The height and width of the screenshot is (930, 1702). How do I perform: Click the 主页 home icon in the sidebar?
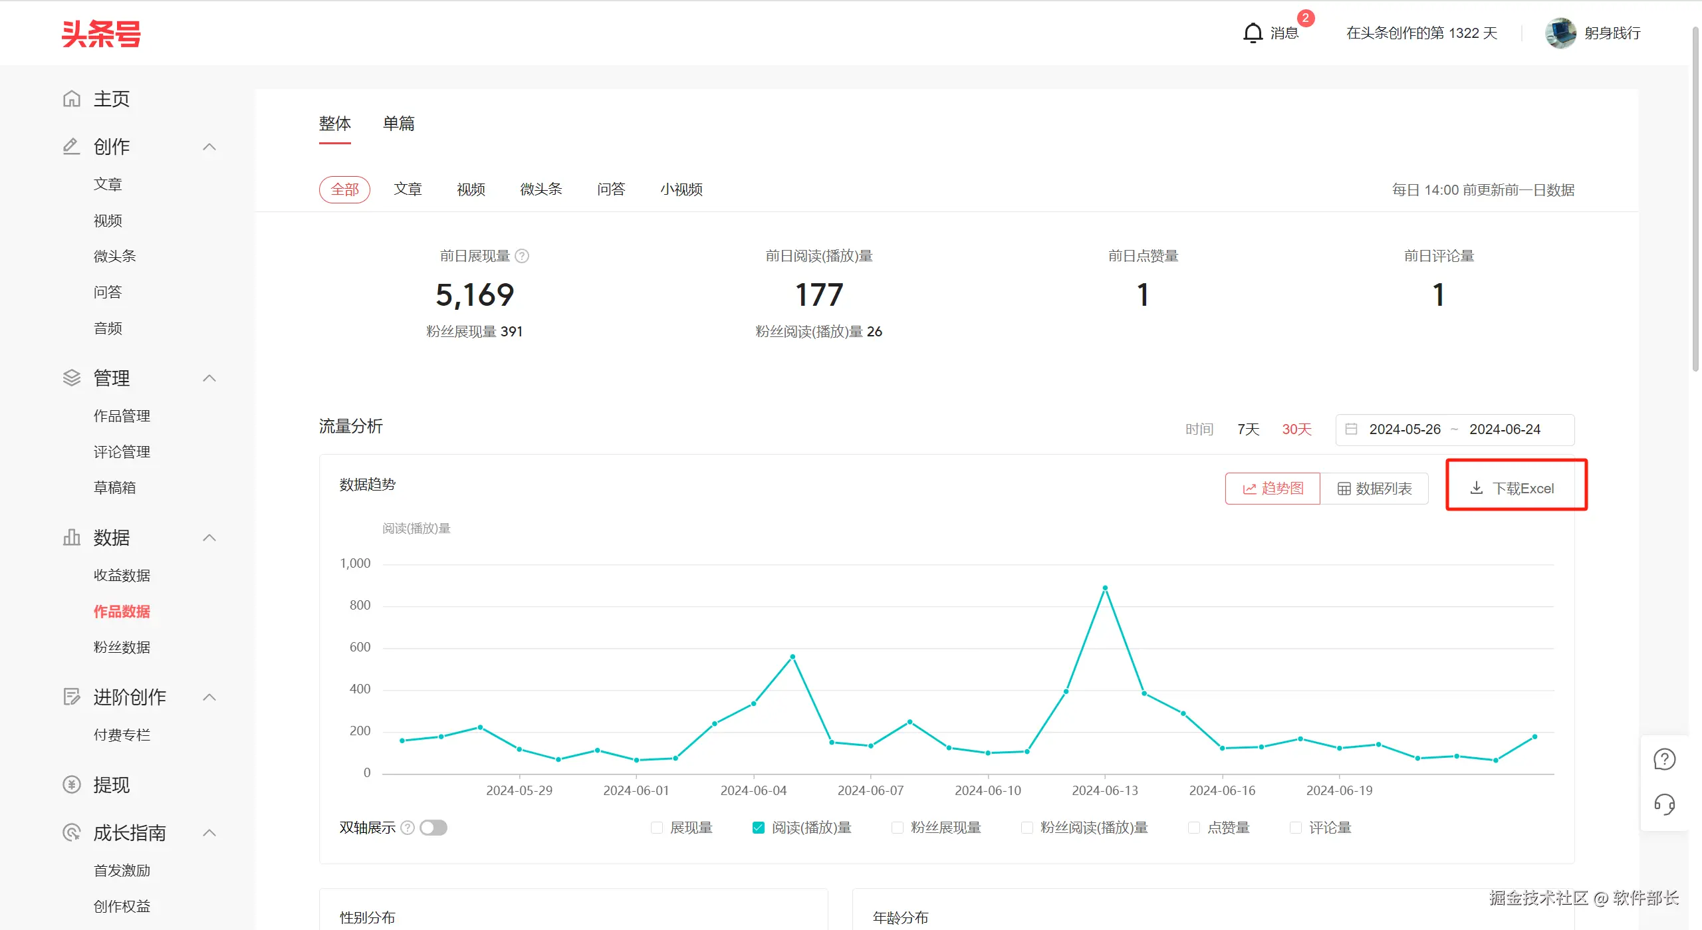click(72, 99)
